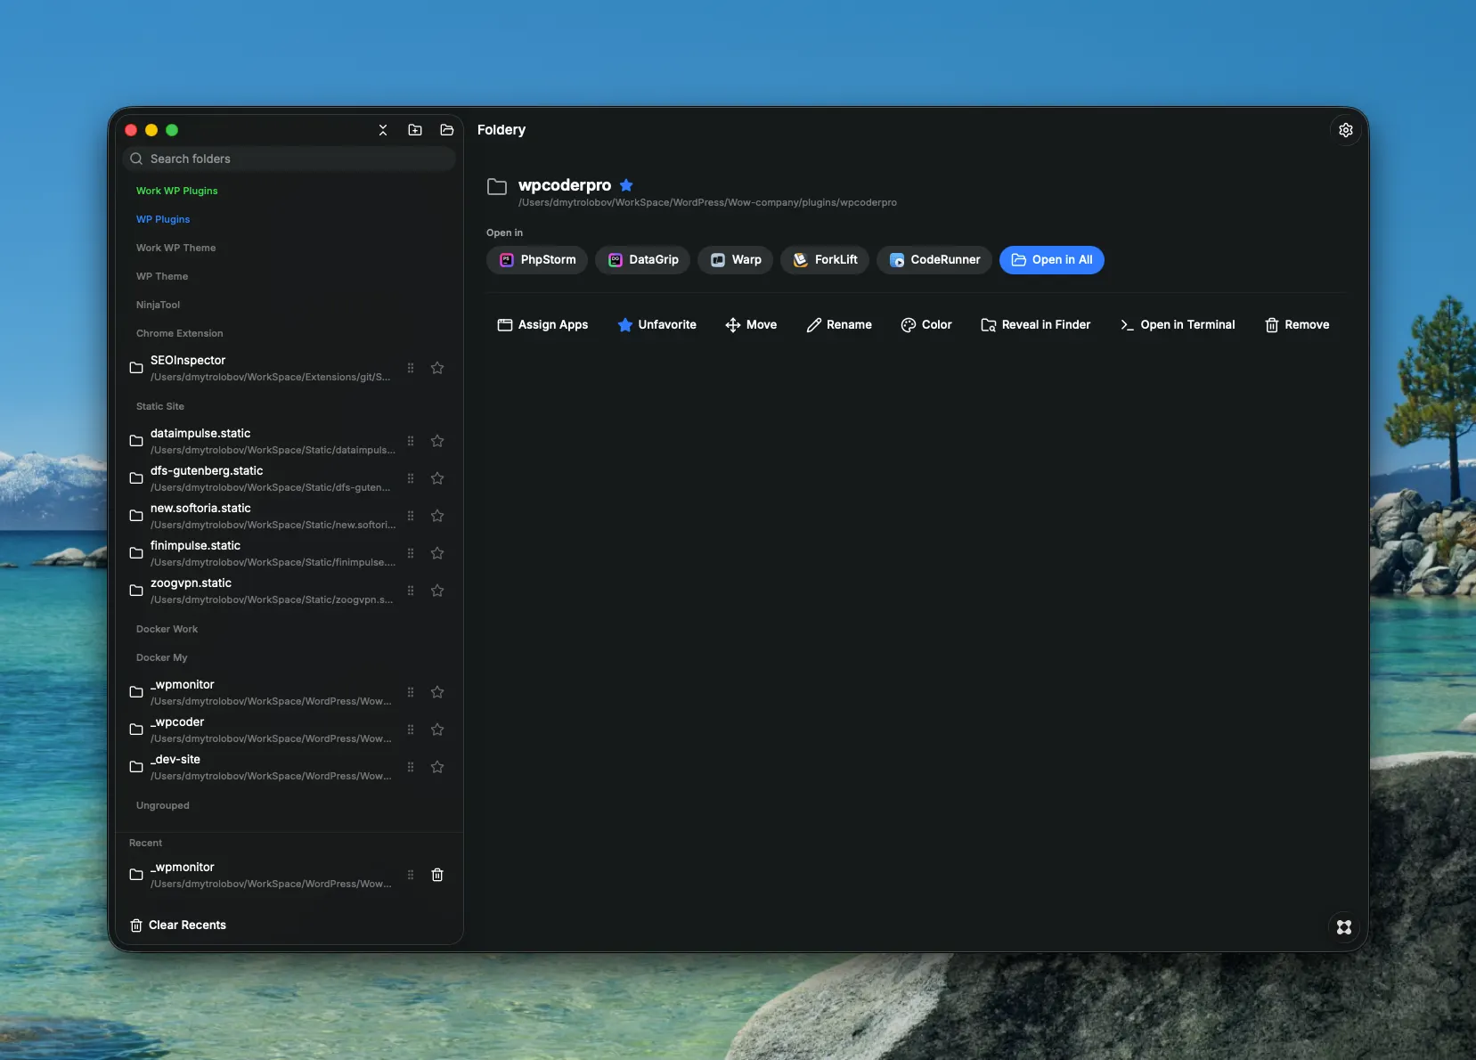Favorite the SEOInspector folder star

tap(437, 368)
